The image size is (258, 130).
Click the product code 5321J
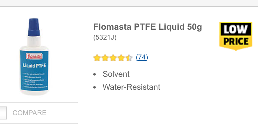[105, 38]
